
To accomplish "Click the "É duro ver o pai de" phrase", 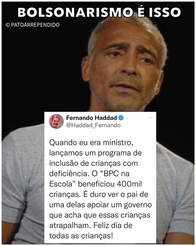I will click(x=116, y=194).
